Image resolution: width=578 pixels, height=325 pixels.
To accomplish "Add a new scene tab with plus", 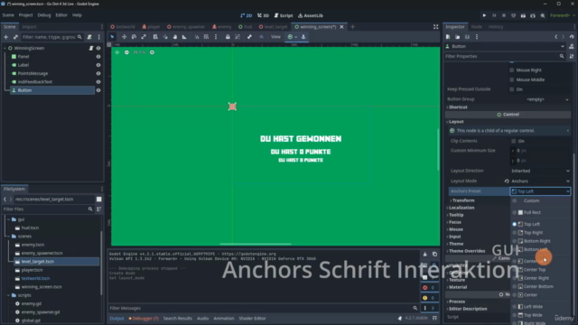I will 352,27.
